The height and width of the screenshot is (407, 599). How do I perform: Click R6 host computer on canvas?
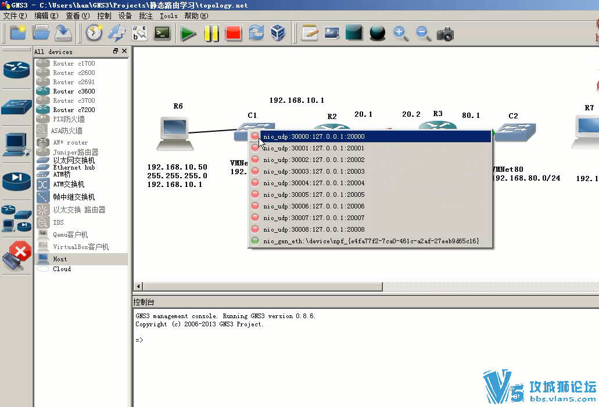click(x=175, y=134)
